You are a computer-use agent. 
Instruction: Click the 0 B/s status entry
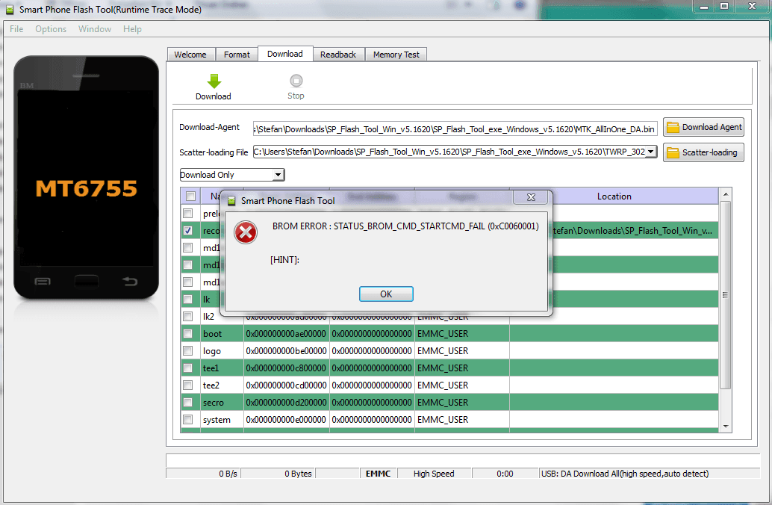click(x=228, y=474)
